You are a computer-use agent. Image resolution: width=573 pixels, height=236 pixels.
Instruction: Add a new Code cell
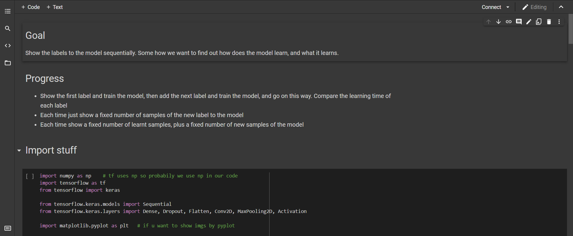pos(30,7)
